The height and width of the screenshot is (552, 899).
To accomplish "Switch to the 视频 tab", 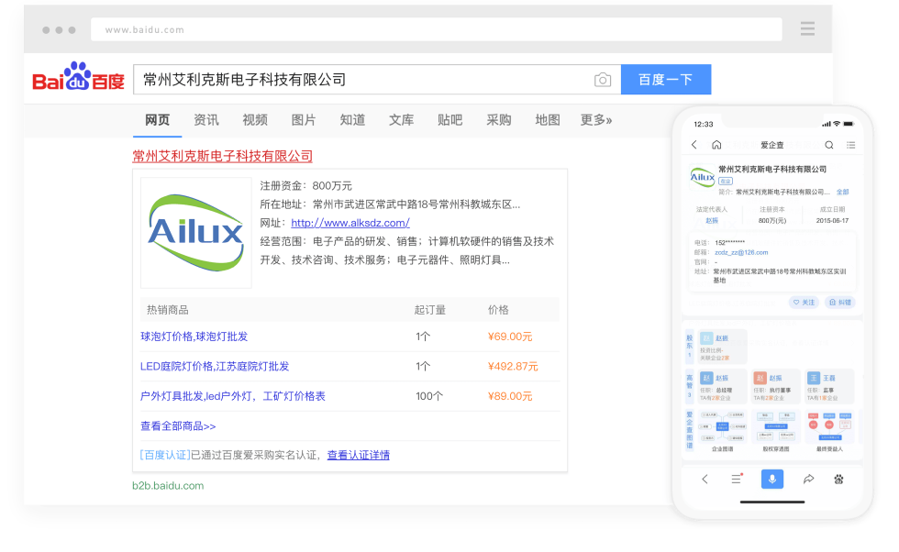I will tap(255, 120).
